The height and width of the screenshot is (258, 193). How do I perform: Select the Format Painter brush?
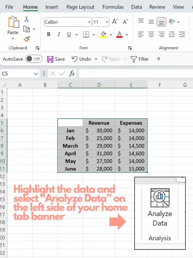tap(27, 39)
